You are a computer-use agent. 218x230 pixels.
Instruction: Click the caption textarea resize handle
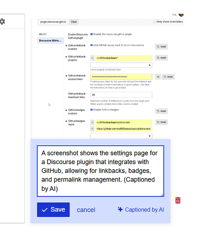(x=162, y=195)
